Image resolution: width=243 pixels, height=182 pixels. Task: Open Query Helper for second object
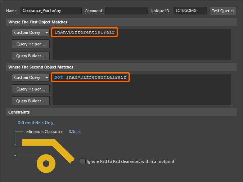point(31,89)
